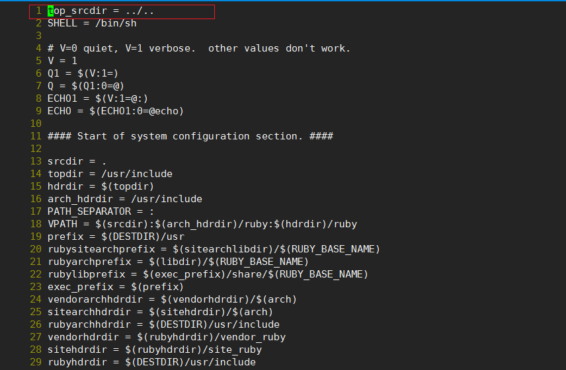Click the line 'rubyhdrdir = $(DESTDIR)/usr/include'
The height and width of the screenshot is (370, 566).
pos(151,362)
